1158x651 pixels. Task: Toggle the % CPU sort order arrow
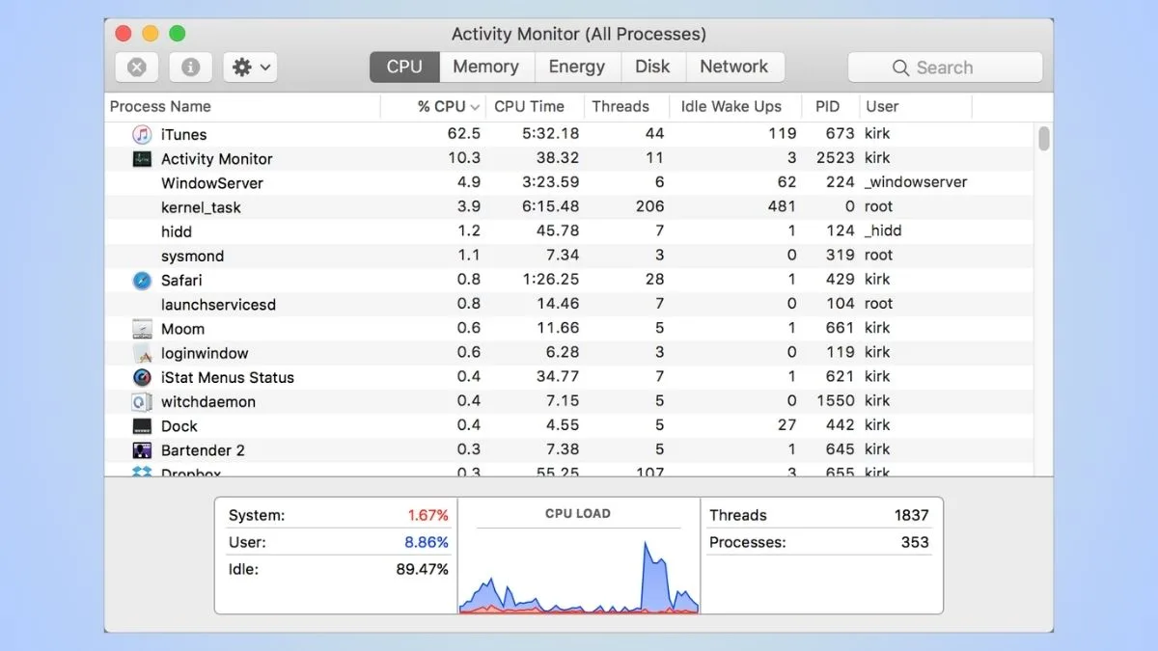[475, 107]
